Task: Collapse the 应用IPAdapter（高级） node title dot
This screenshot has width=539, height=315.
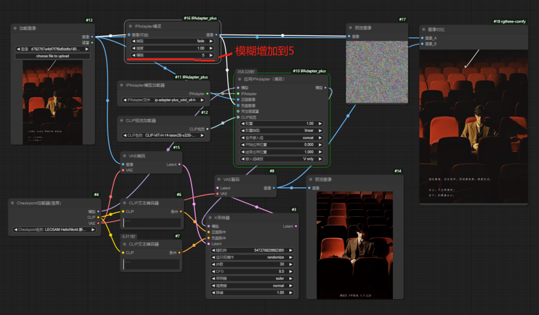Action: (240, 79)
